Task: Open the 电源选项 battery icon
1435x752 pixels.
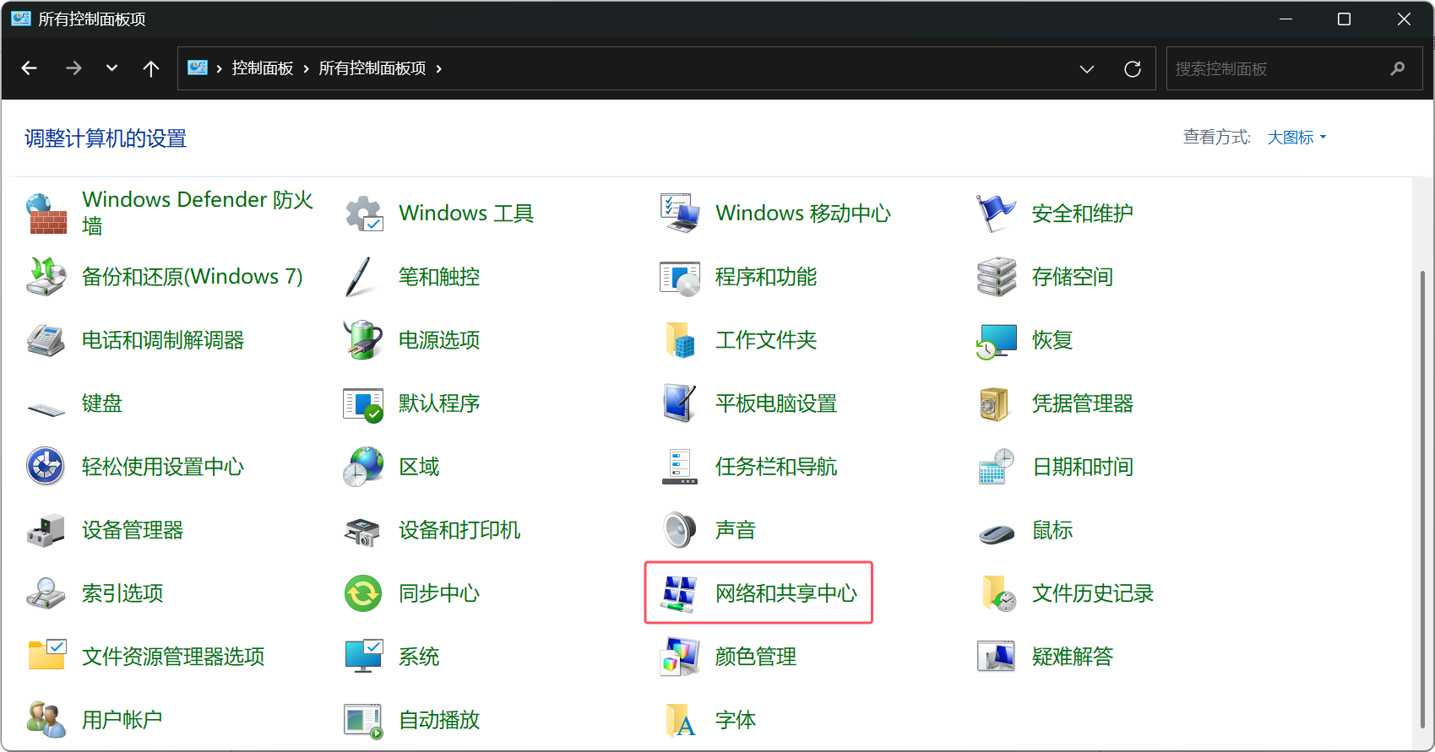Action: click(x=363, y=340)
